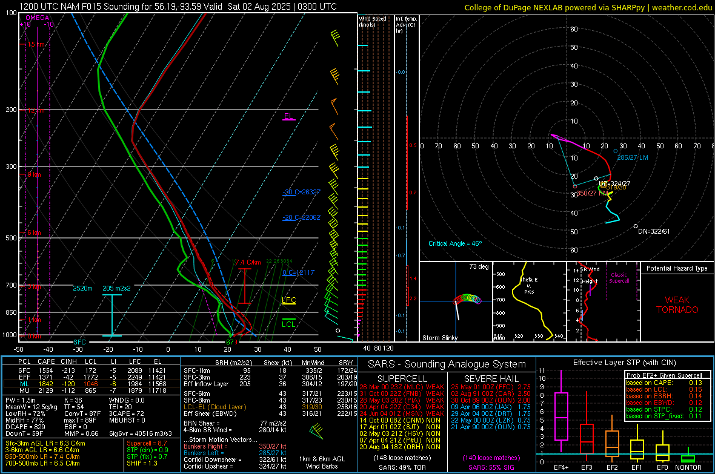The width and height of the screenshot is (715, 474).
Task: Click the 205 m2s2 label
Action: tap(116, 288)
